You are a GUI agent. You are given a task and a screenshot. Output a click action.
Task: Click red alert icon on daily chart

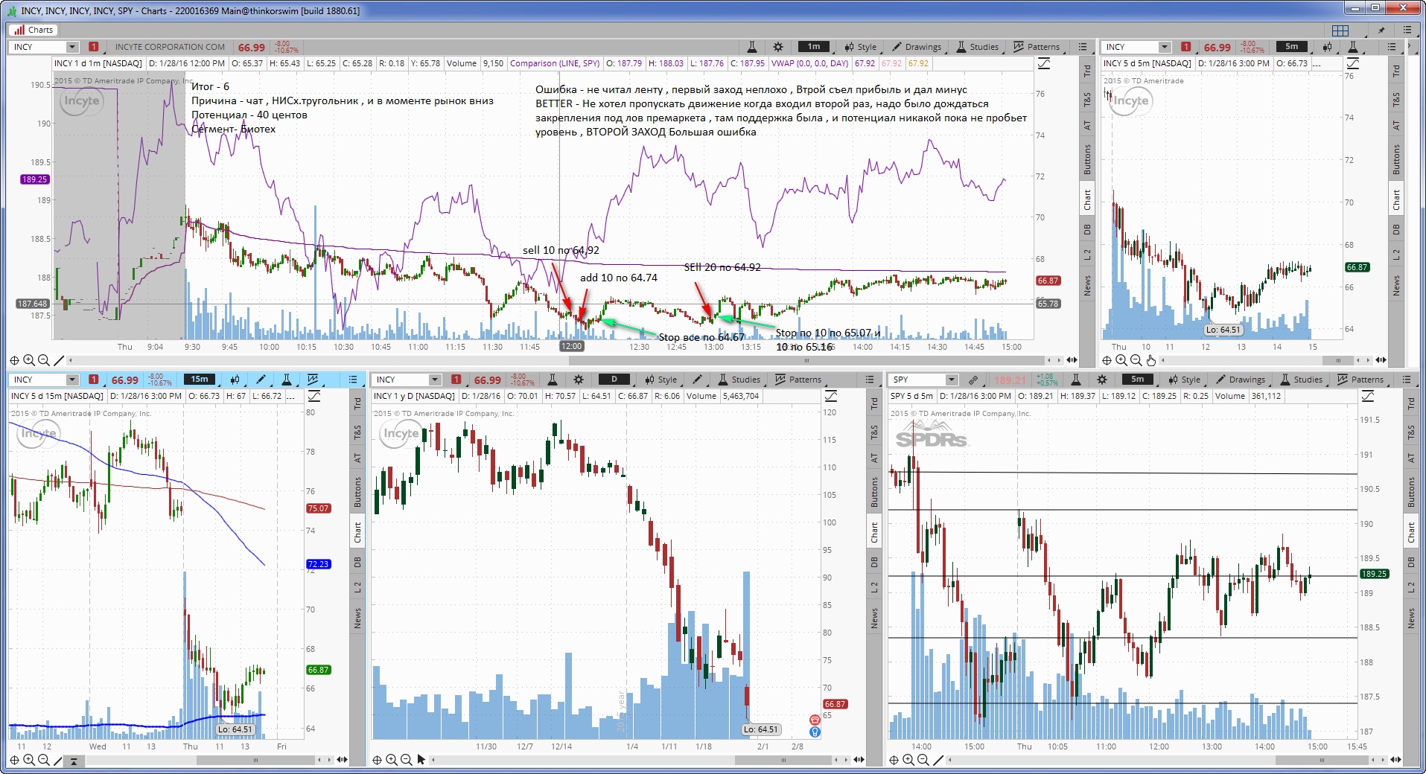point(815,720)
